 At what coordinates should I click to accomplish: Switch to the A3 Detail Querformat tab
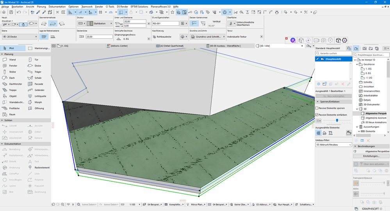tap(172, 46)
